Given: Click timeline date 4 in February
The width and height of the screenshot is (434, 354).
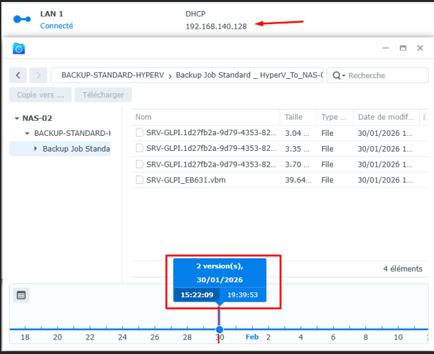Looking at the screenshot, I should coord(301,337).
